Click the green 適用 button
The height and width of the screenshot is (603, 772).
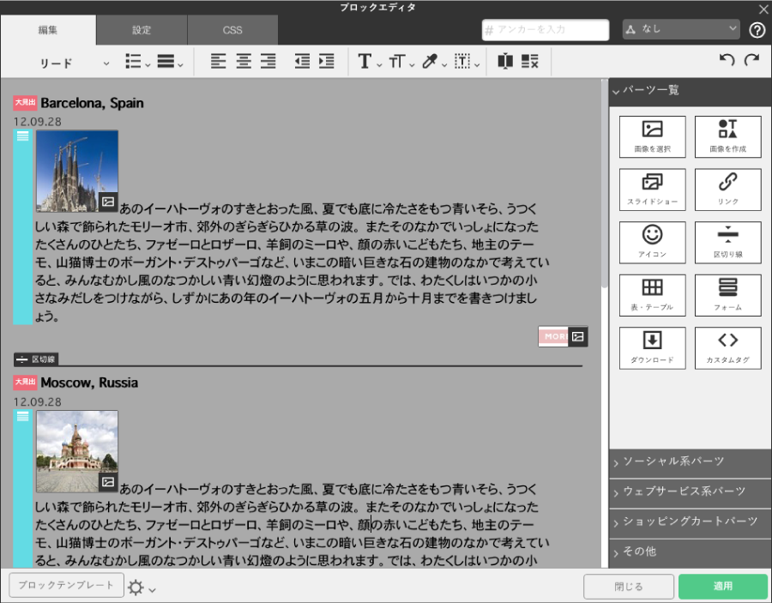point(723,586)
